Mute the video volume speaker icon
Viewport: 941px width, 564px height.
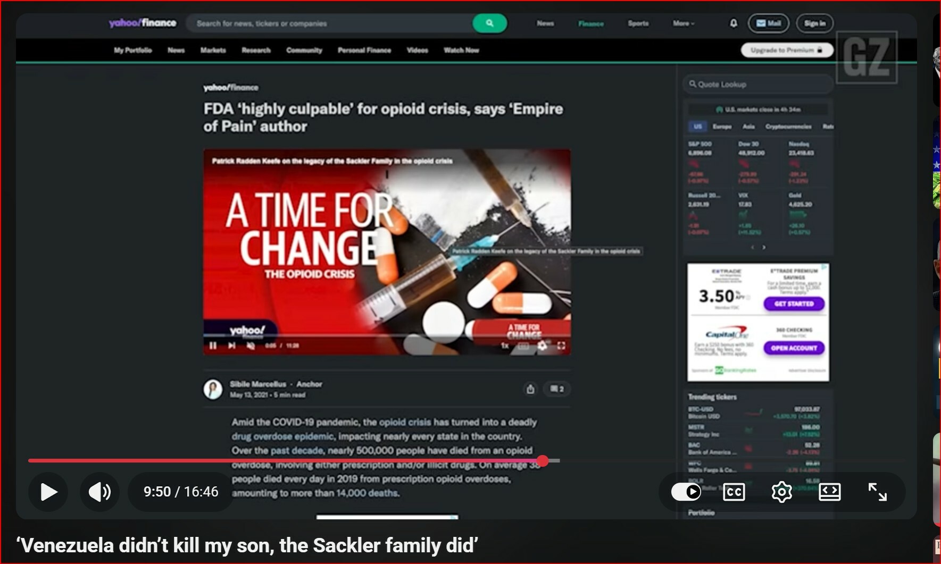click(x=99, y=492)
